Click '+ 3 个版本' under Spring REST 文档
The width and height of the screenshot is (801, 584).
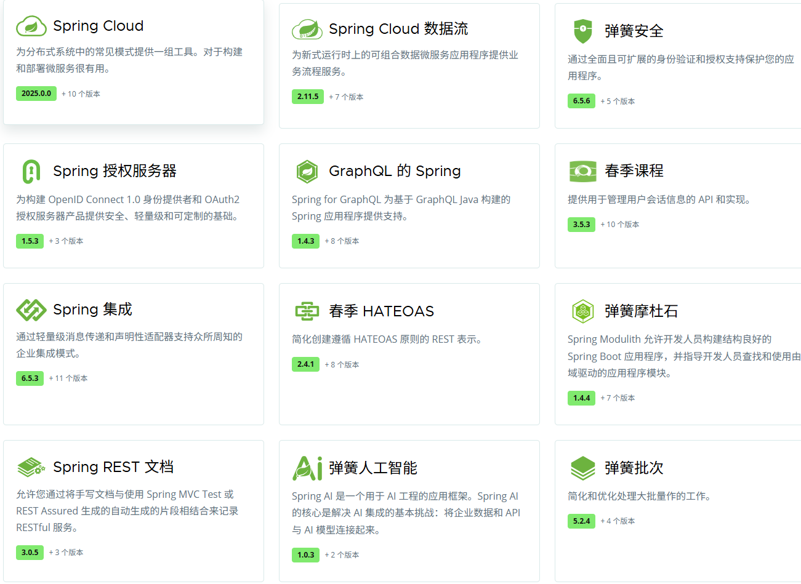point(66,553)
